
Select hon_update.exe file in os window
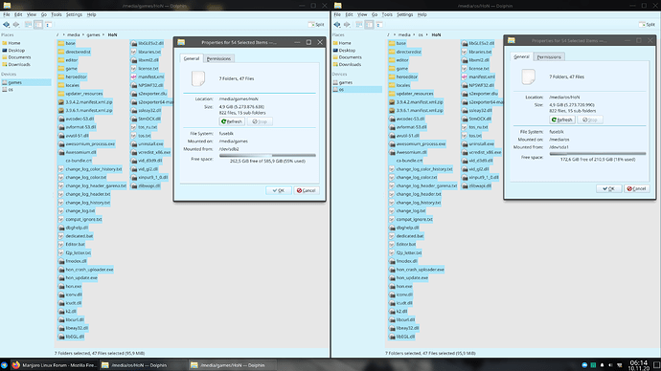[408, 278]
